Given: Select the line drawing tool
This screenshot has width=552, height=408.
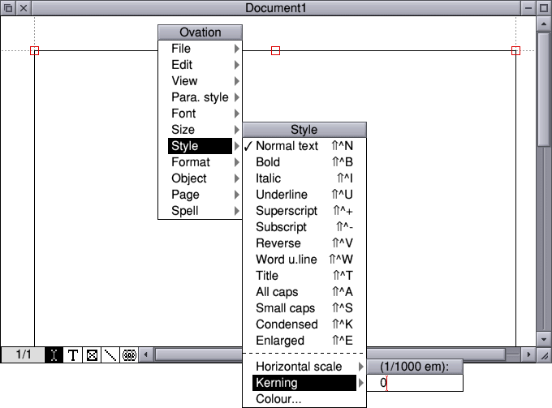Looking at the screenshot, I should 110,355.
